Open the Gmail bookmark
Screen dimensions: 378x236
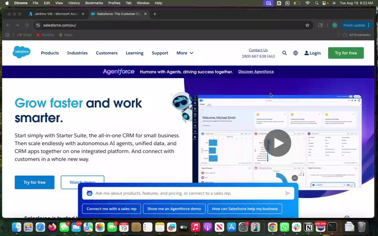(x=25, y=35)
